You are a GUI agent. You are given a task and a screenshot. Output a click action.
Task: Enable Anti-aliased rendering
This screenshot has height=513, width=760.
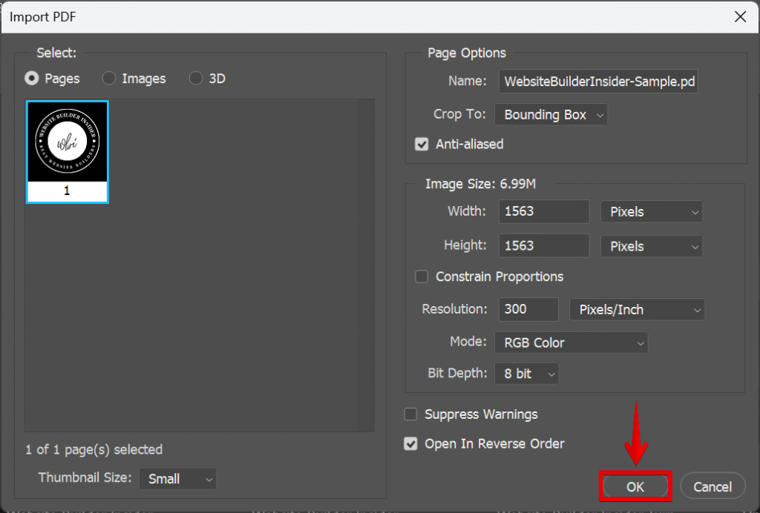[422, 144]
